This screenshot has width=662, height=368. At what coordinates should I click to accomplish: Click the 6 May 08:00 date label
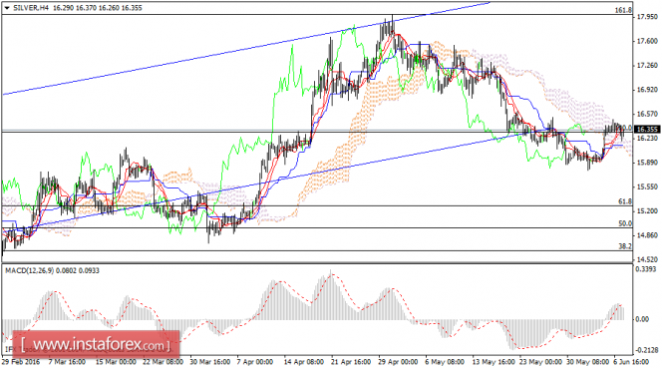tap(445, 362)
